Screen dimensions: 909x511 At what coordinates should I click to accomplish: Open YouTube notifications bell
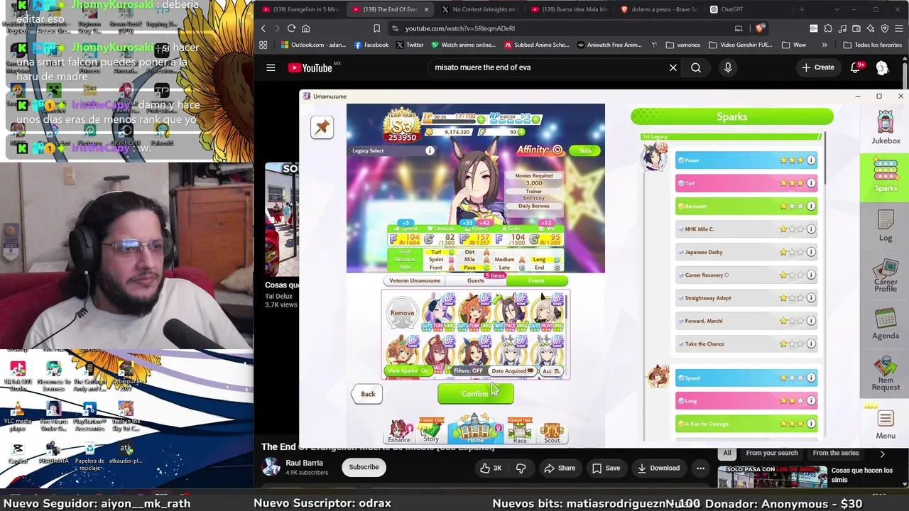(x=856, y=67)
